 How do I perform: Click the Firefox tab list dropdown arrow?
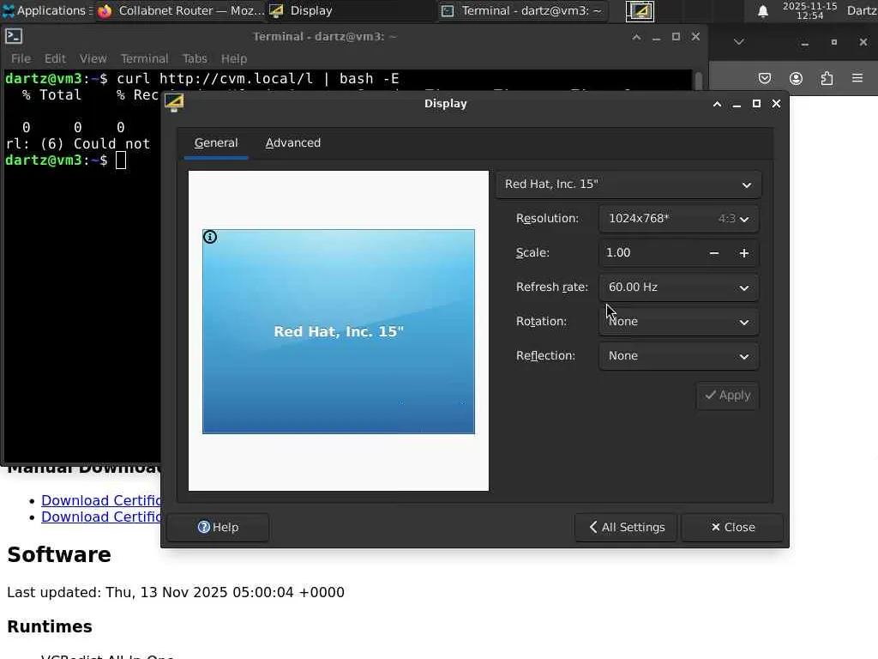coord(738,42)
